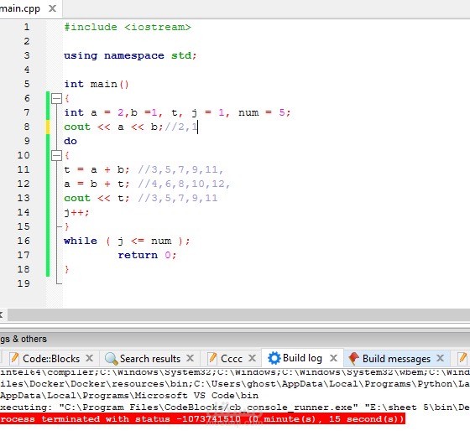Click the horizontal scrollbar of the editor
The height and width of the screenshot is (436, 470).
pos(238,315)
